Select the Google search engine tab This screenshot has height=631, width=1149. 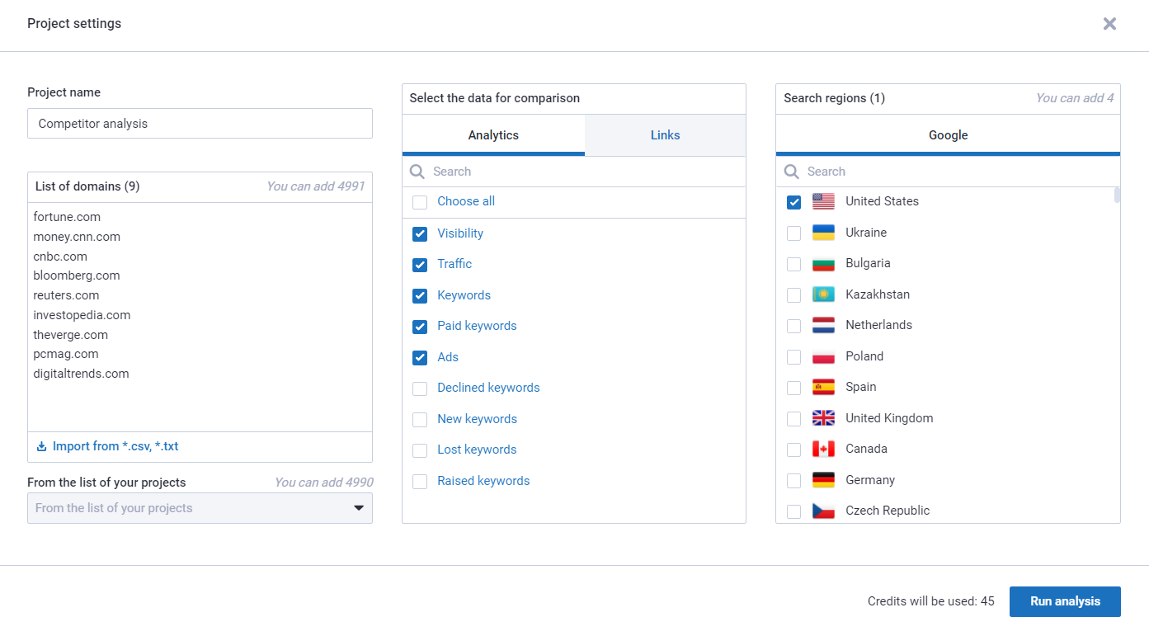point(948,135)
